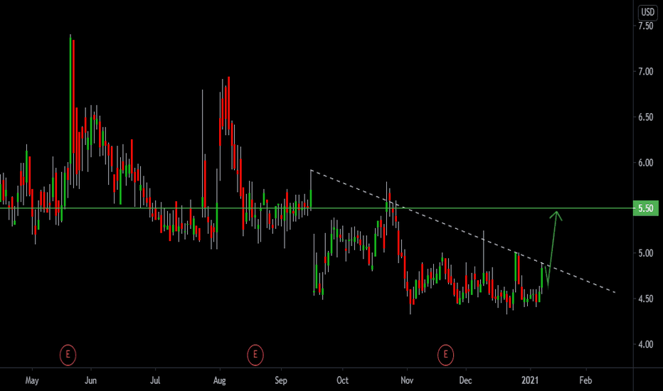Viewport: 663px width, 391px height.
Task: Open the August earnings E marker
Action: pyautogui.click(x=255, y=355)
